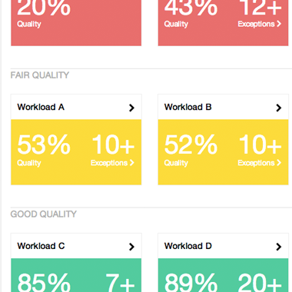
Task: View Exceptions link in 43% quality card
Action: coord(260,24)
